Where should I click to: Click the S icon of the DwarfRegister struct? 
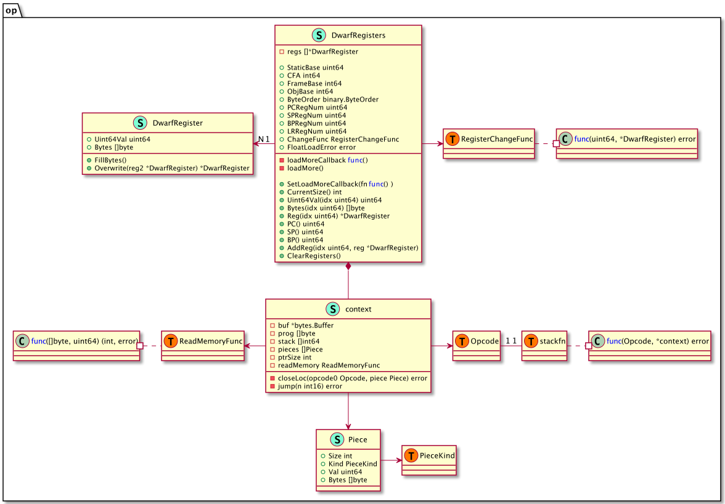[x=141, y=123]
